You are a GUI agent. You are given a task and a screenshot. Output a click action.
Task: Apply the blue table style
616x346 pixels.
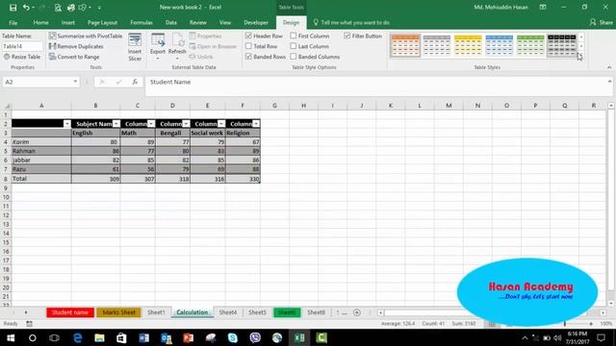[499, 45]
